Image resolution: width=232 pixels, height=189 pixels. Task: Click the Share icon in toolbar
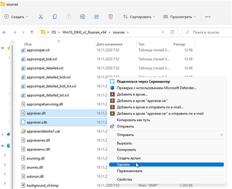pyautogui.click(x=96, y=17)
